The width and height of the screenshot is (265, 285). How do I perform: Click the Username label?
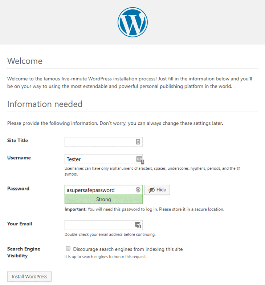[x=19, y=158]
